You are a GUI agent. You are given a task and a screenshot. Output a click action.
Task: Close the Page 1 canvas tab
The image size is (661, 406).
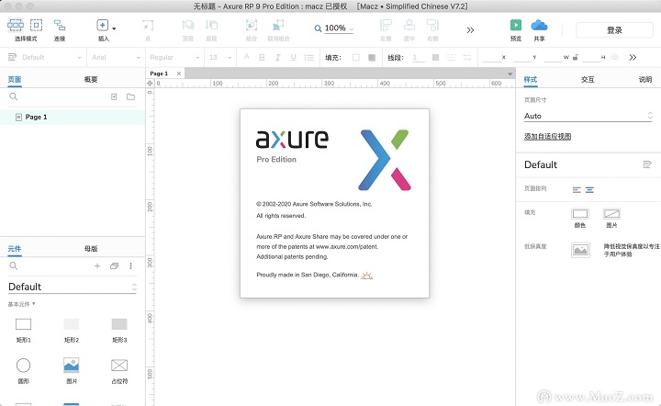[x=179, y=73]
